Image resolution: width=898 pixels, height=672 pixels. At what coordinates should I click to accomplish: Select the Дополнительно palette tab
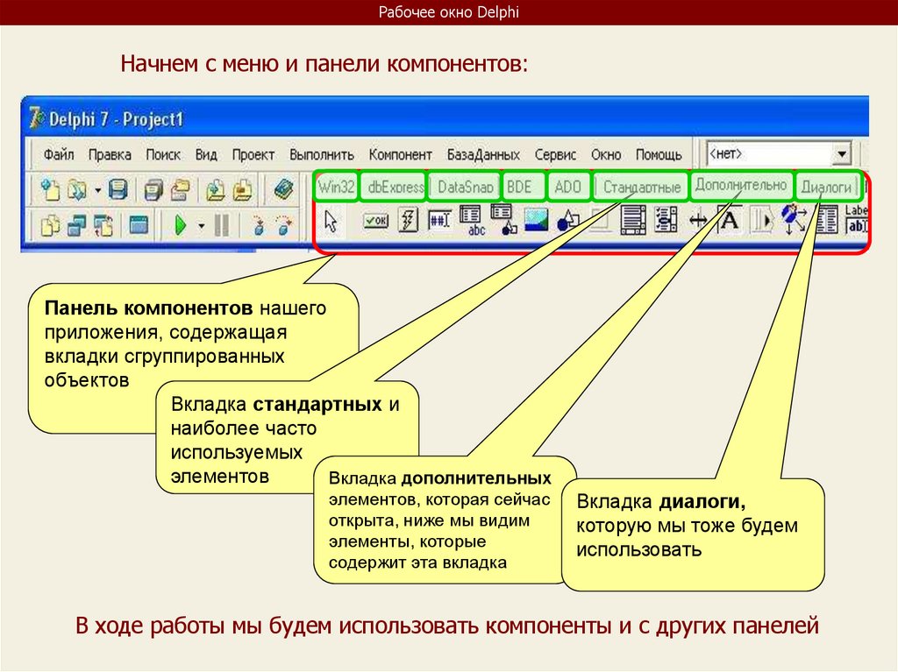[741, 185]
